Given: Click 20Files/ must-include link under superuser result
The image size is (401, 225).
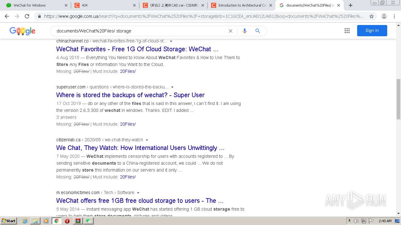Looking at the screenshot, I should coord(128,124).
